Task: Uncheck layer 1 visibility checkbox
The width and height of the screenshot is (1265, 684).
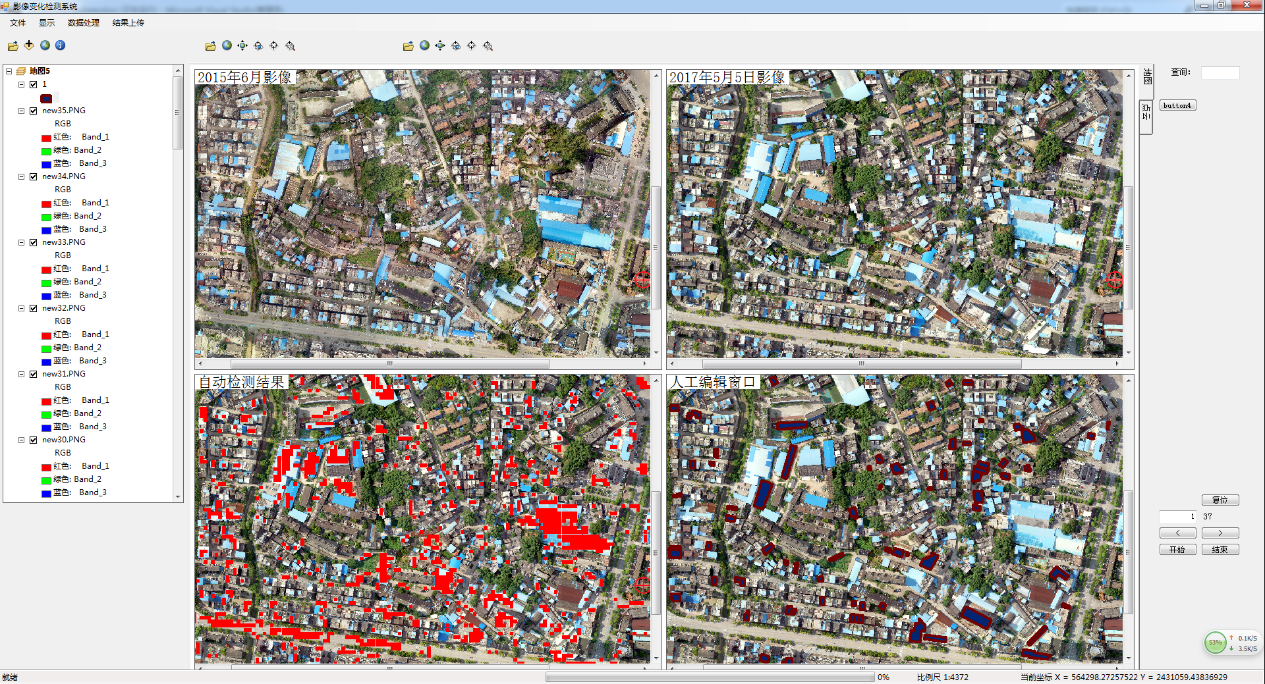Action: click(x=34, y=84)
